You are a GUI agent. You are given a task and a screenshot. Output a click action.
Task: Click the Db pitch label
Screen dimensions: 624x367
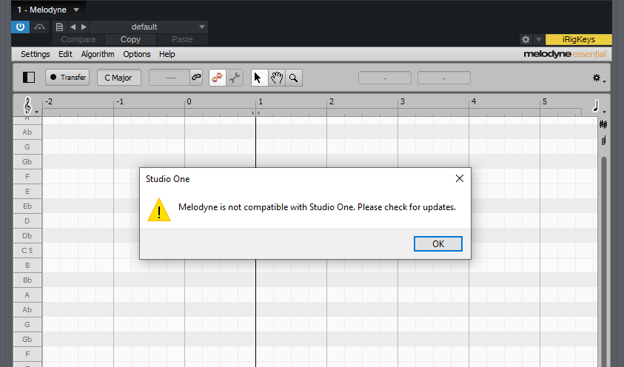[x=27, y=236]
